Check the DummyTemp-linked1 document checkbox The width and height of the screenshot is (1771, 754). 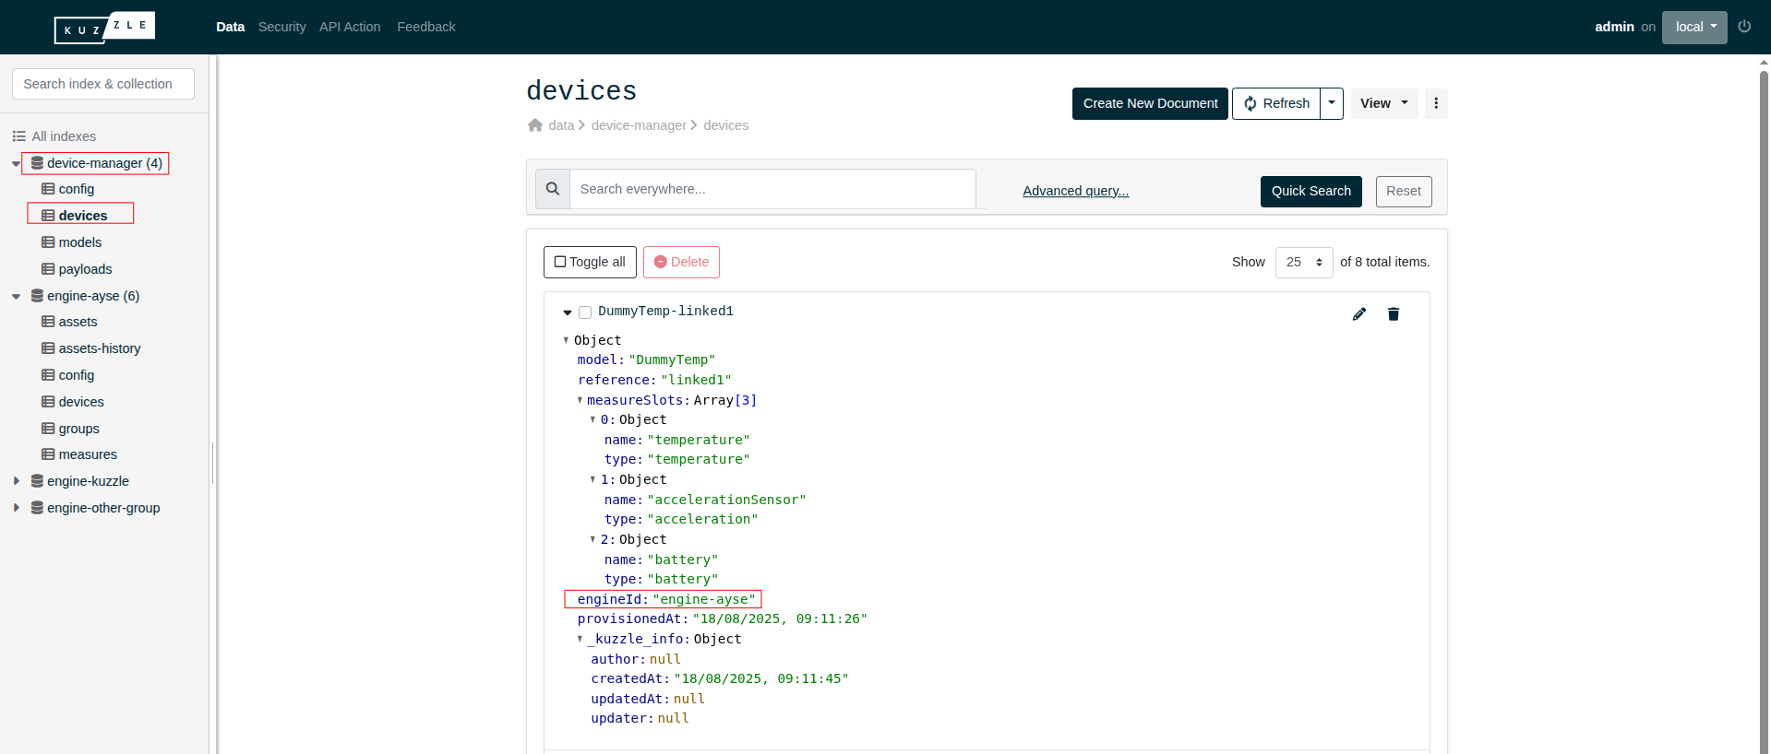coord(585,312)
